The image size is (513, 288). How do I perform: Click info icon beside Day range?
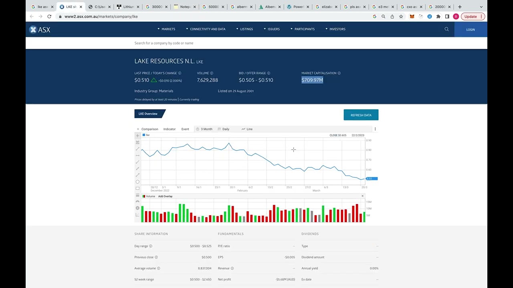click(x=151, y=246)
